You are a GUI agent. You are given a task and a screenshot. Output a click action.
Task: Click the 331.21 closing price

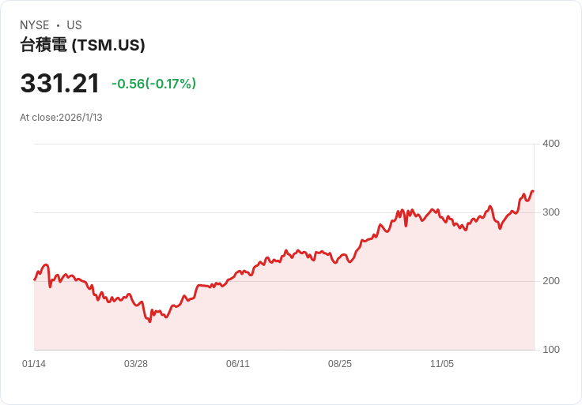tap(60, 84)
